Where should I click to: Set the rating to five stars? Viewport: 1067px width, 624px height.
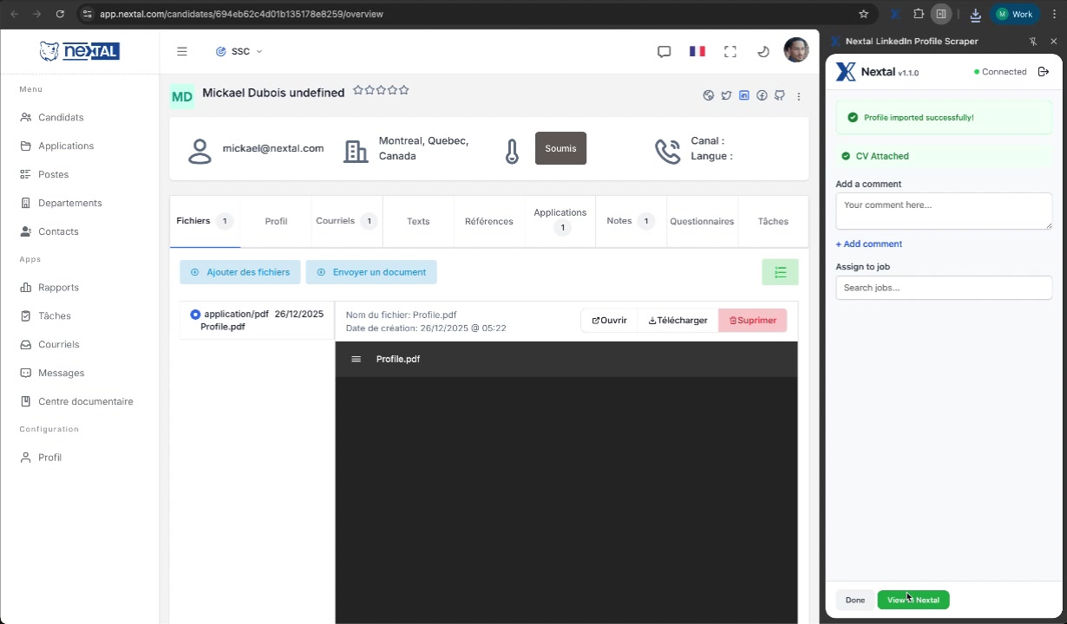tap(404, 90)
